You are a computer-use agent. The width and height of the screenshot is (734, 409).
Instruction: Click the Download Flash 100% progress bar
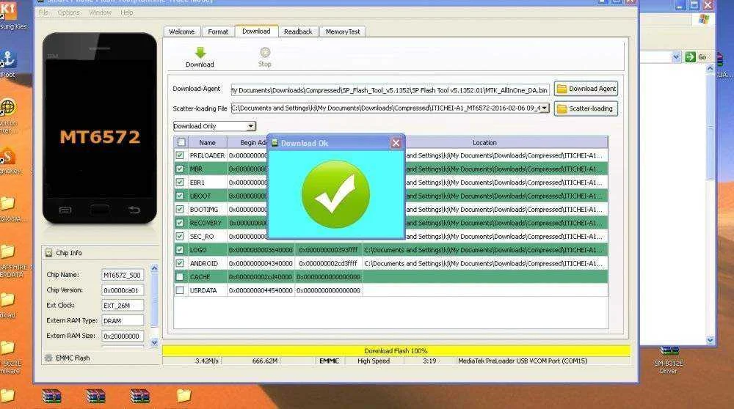(396, 350)
